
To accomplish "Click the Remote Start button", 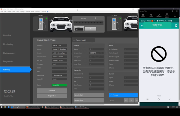I will [x=88, y=95].
